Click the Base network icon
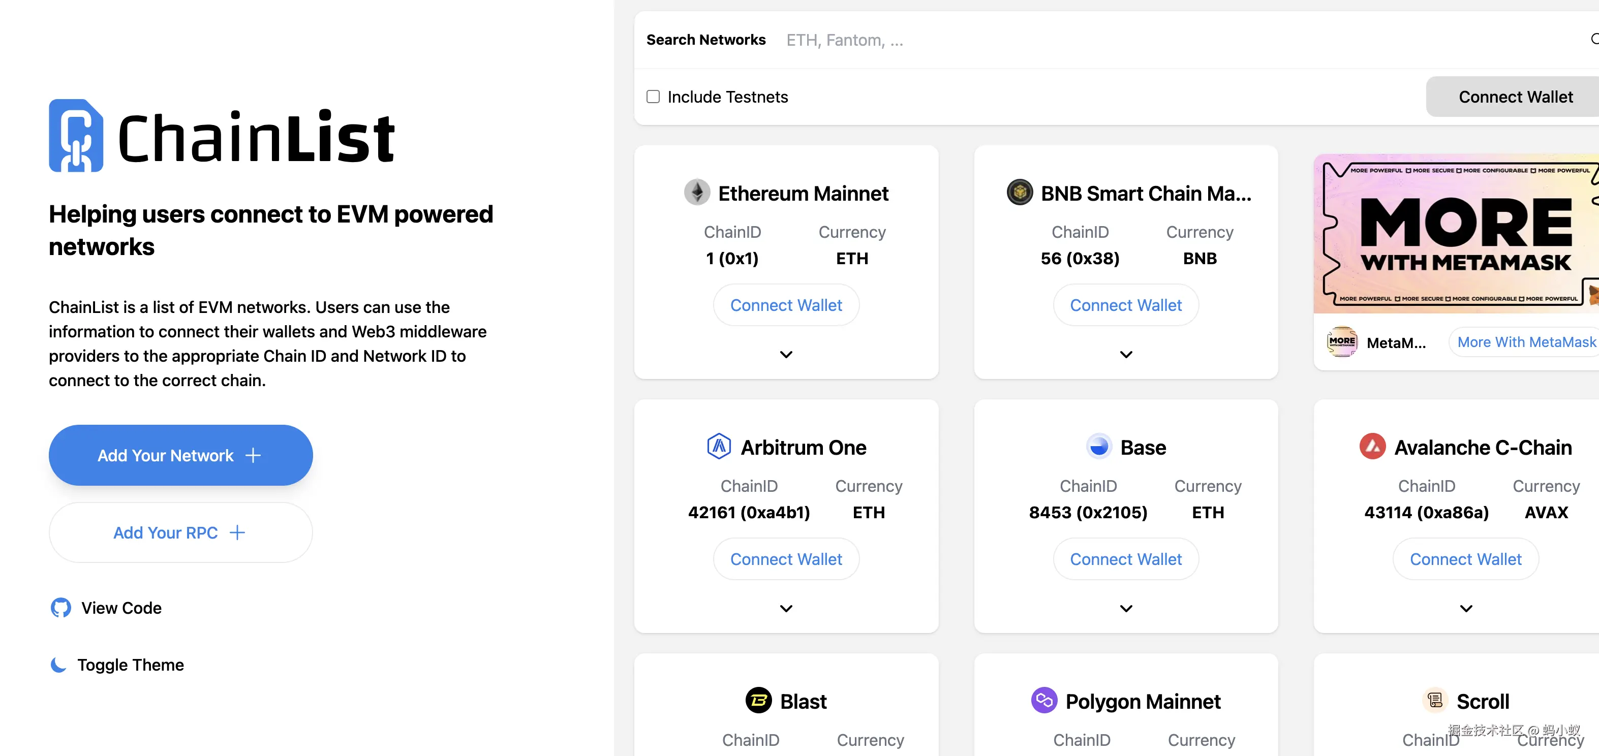The height and width of the screenshot is (756, 1599). 1099,446
